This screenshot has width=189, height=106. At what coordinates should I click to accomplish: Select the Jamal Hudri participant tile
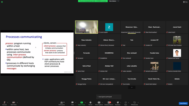(177, 27)
